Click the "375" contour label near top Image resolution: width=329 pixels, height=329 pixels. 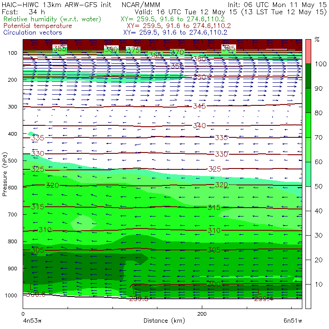click(133, 50)
